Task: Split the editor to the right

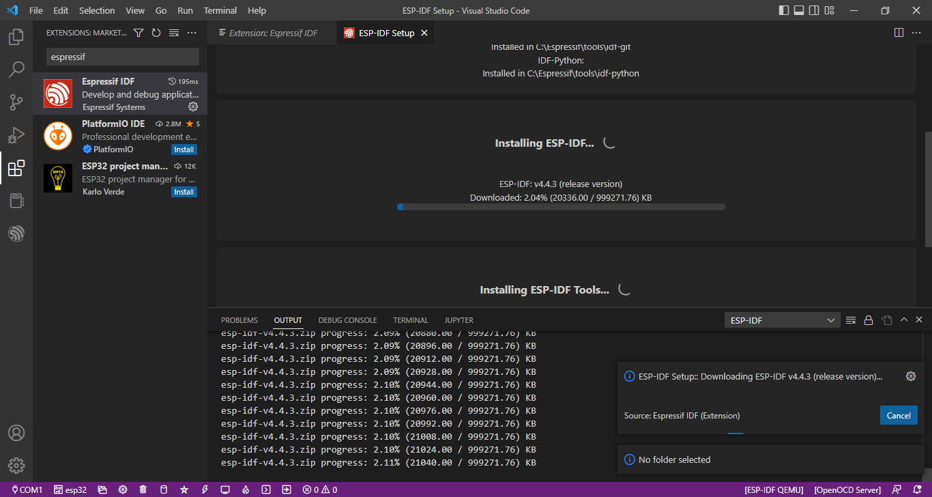Action: [899, 33]
